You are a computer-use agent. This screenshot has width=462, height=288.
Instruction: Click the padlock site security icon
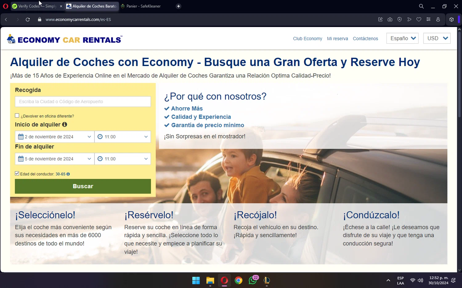39,19
